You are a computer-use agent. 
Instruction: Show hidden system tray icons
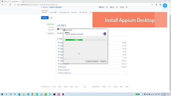(x=142, y=94)
